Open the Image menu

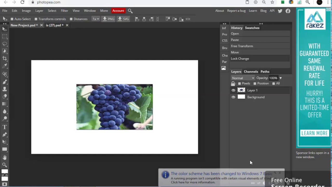click(x=26, y=11)
